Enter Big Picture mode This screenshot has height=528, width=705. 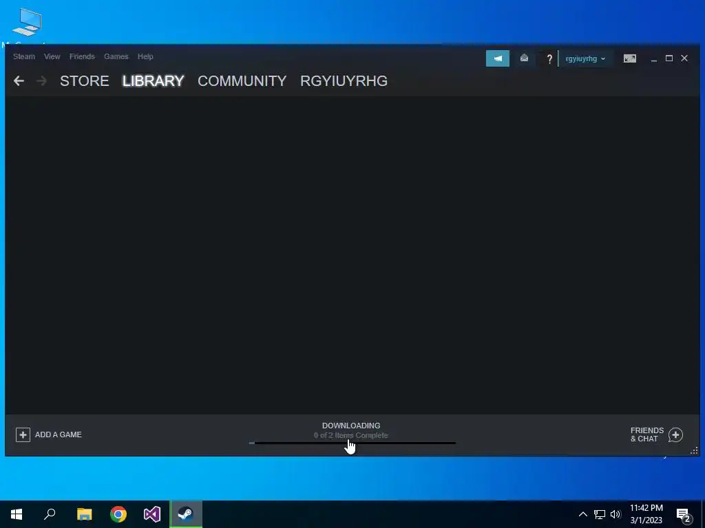pos(630,58)
